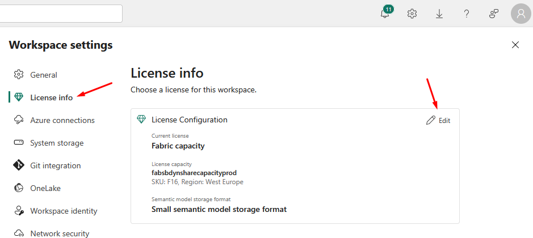Click the General gear icon in the sidebar

point(18,74)
